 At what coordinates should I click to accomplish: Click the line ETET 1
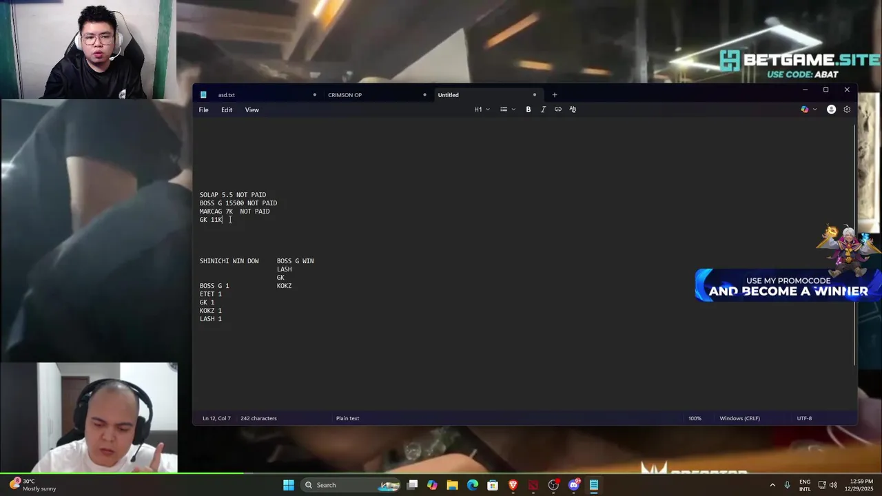[x=211, y=294]
